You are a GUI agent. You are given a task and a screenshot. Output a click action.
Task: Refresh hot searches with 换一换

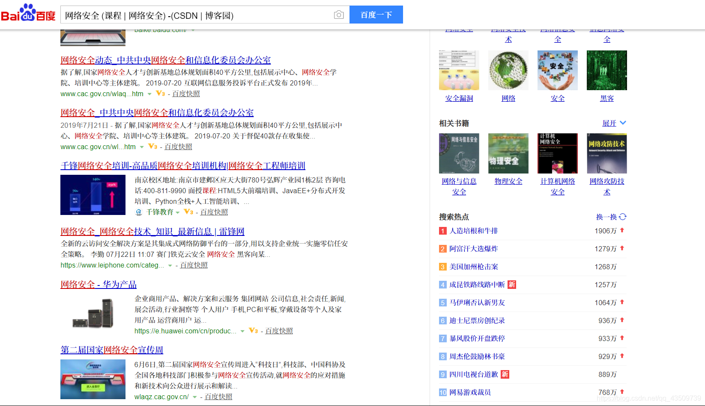tap(611, 217)
